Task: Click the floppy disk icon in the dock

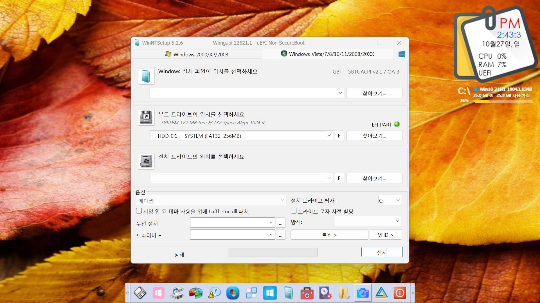Action: pyautogui.click(x=140, y=293)
